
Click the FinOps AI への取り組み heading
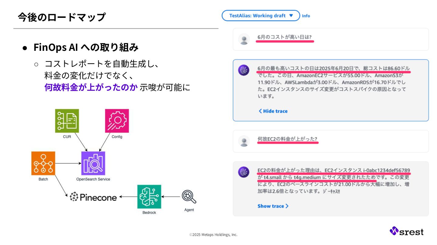(86, 47)
